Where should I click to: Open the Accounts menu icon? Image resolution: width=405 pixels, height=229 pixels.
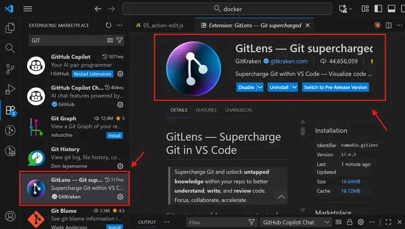pos(10,216)
